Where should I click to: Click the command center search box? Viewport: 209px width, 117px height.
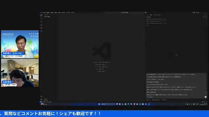124,12
